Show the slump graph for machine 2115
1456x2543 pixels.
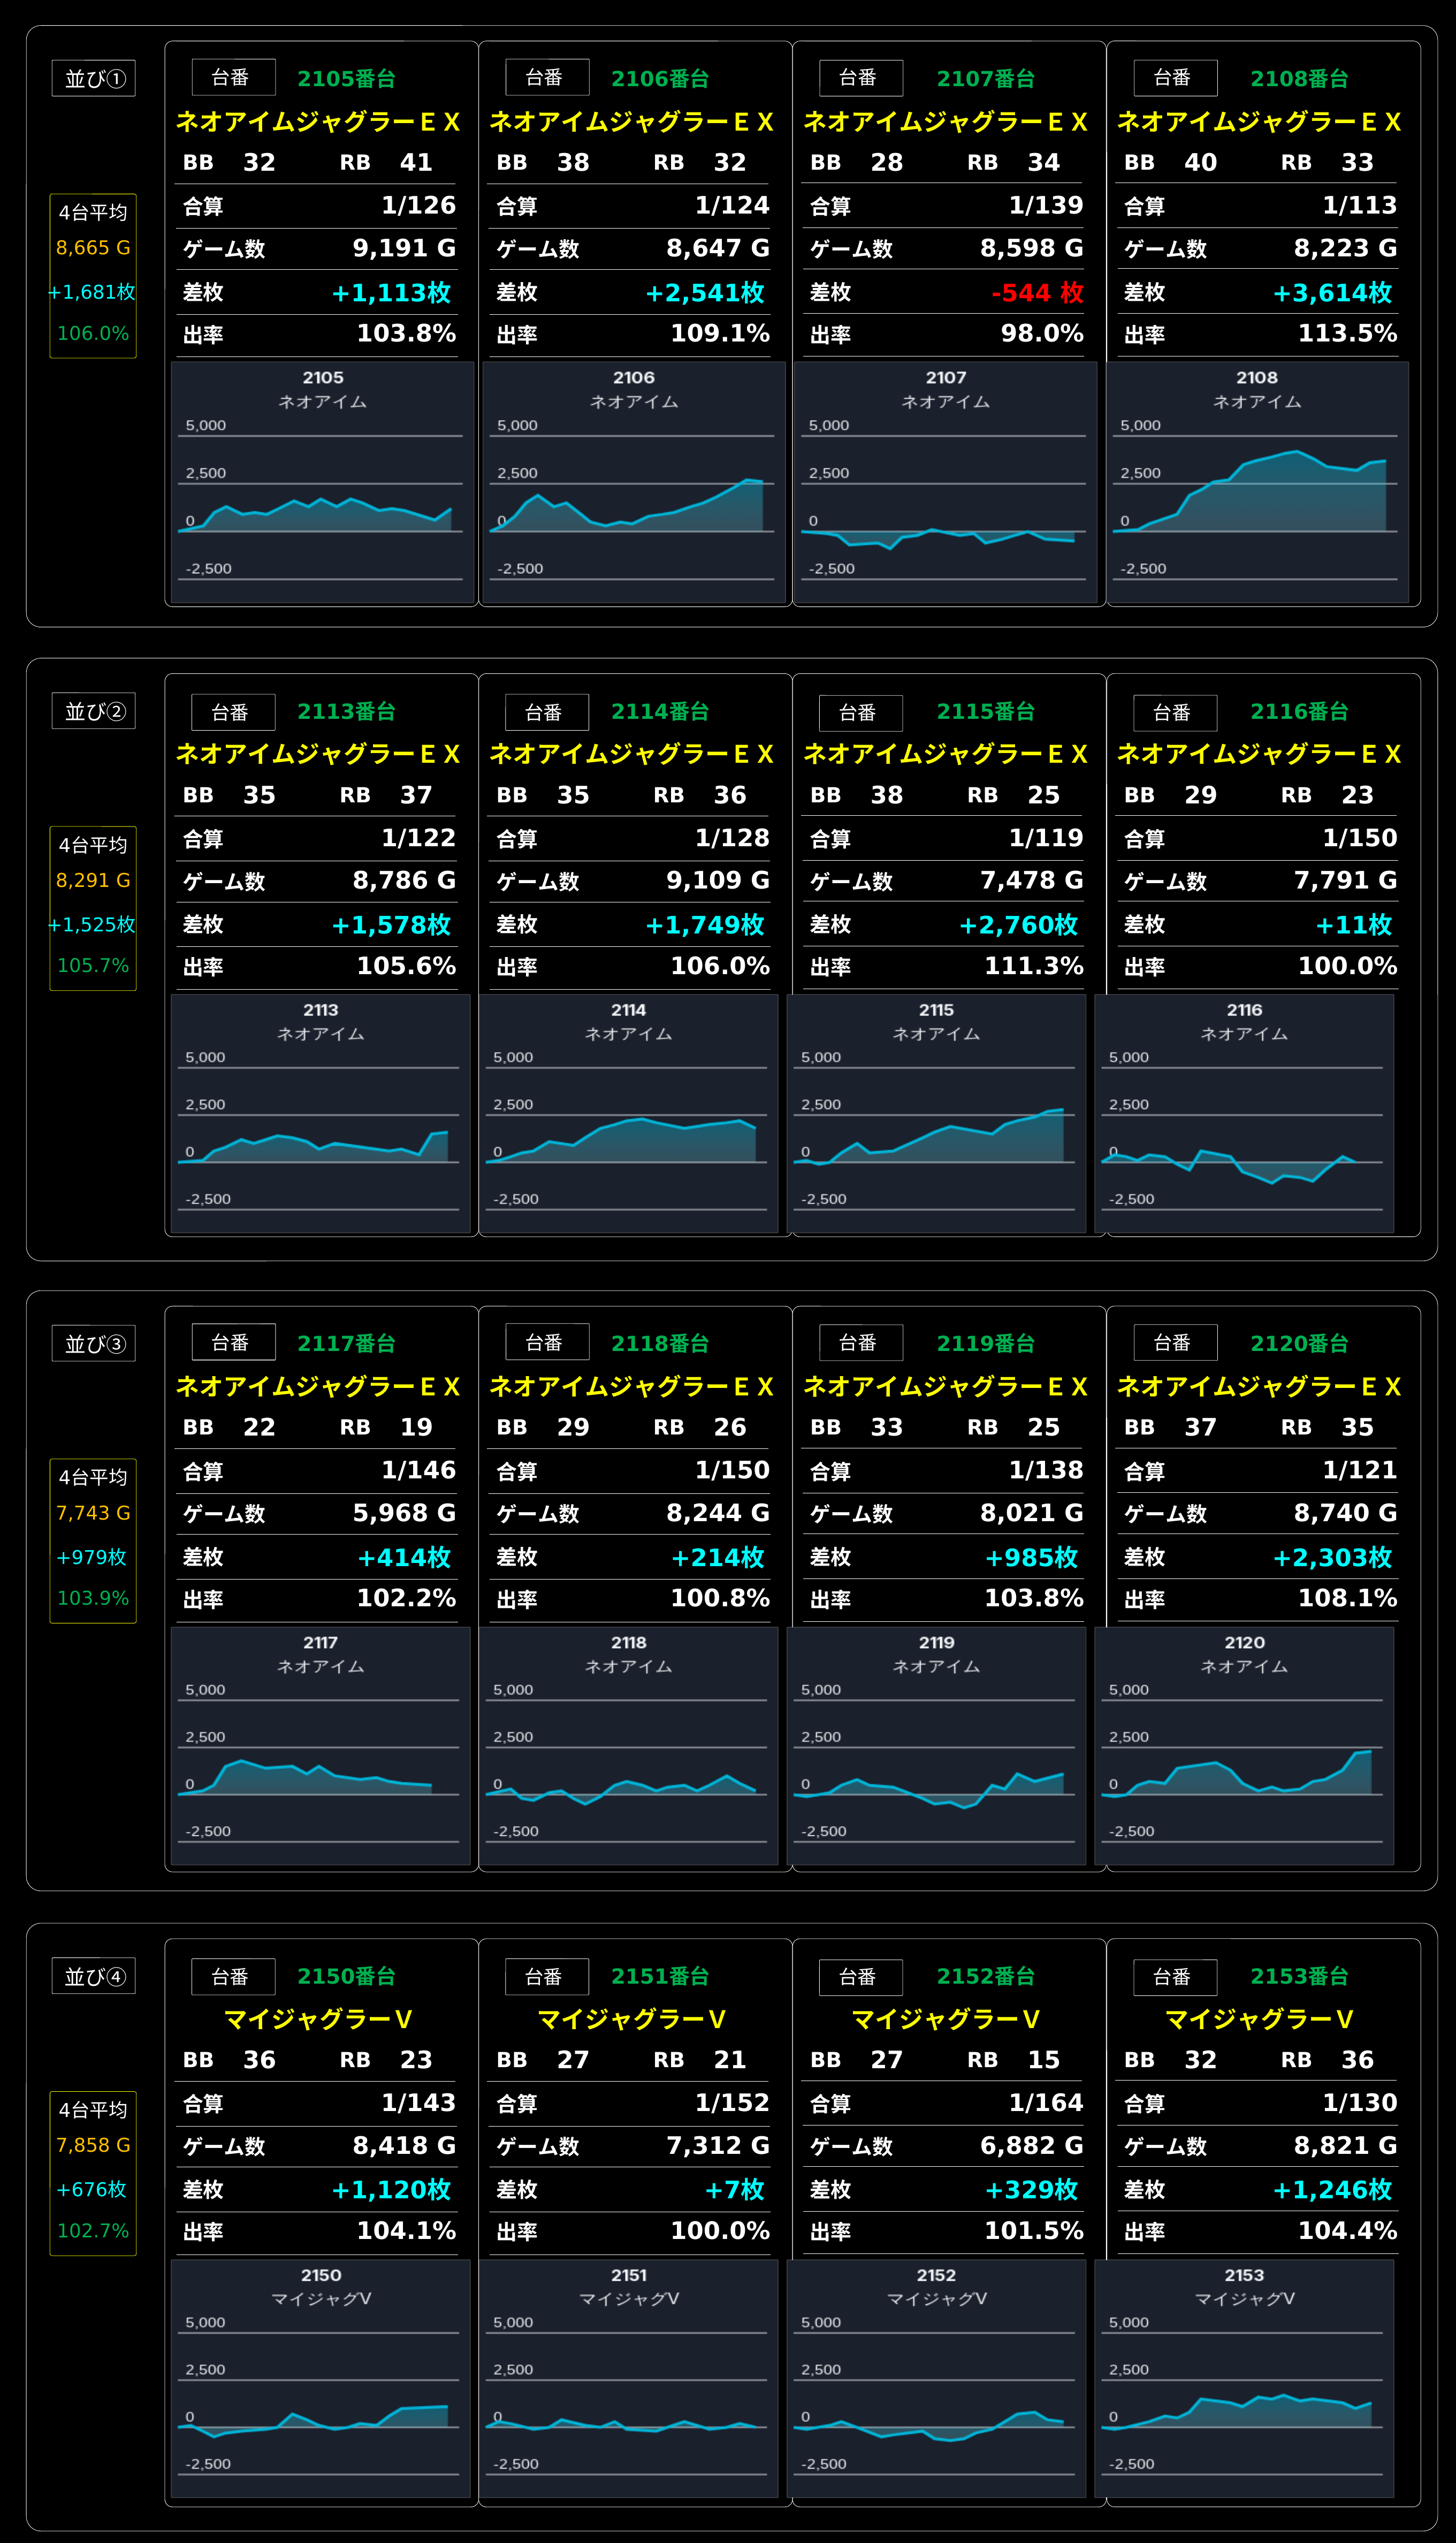pos(936,1114)
